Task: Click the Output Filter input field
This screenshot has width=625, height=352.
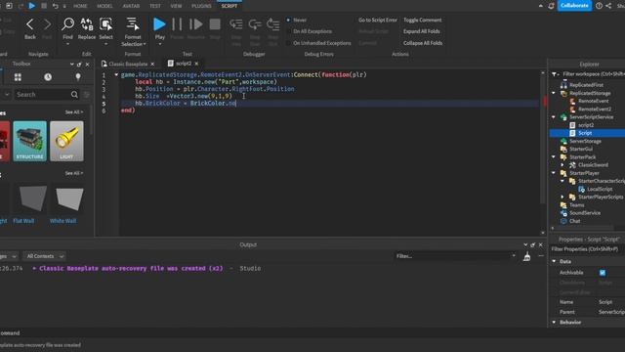Action: tap(455, 256)
